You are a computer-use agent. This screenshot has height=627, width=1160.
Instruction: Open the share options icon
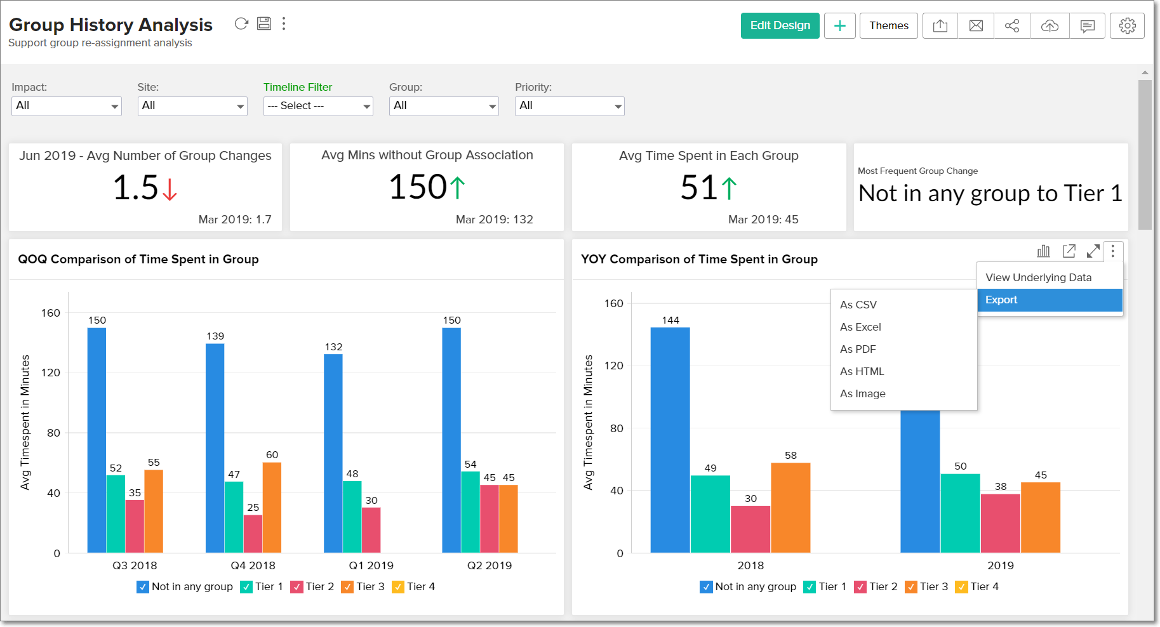pos(1012,25)
